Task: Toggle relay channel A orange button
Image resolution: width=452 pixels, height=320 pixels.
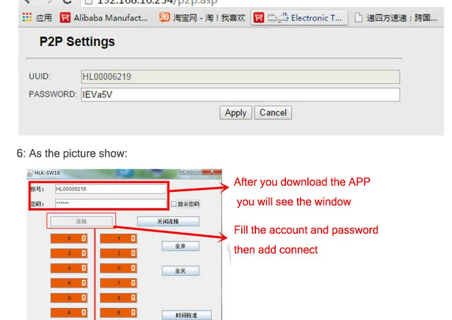Action: (x=69, y=313)
